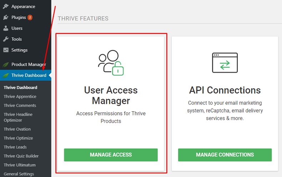Open Thrive Optimize submenu link

click(x=18, y=138)
